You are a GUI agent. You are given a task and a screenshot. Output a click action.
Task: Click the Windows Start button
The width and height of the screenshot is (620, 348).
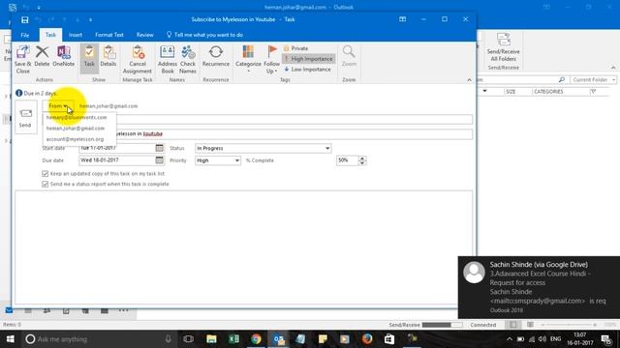point(11,339)
